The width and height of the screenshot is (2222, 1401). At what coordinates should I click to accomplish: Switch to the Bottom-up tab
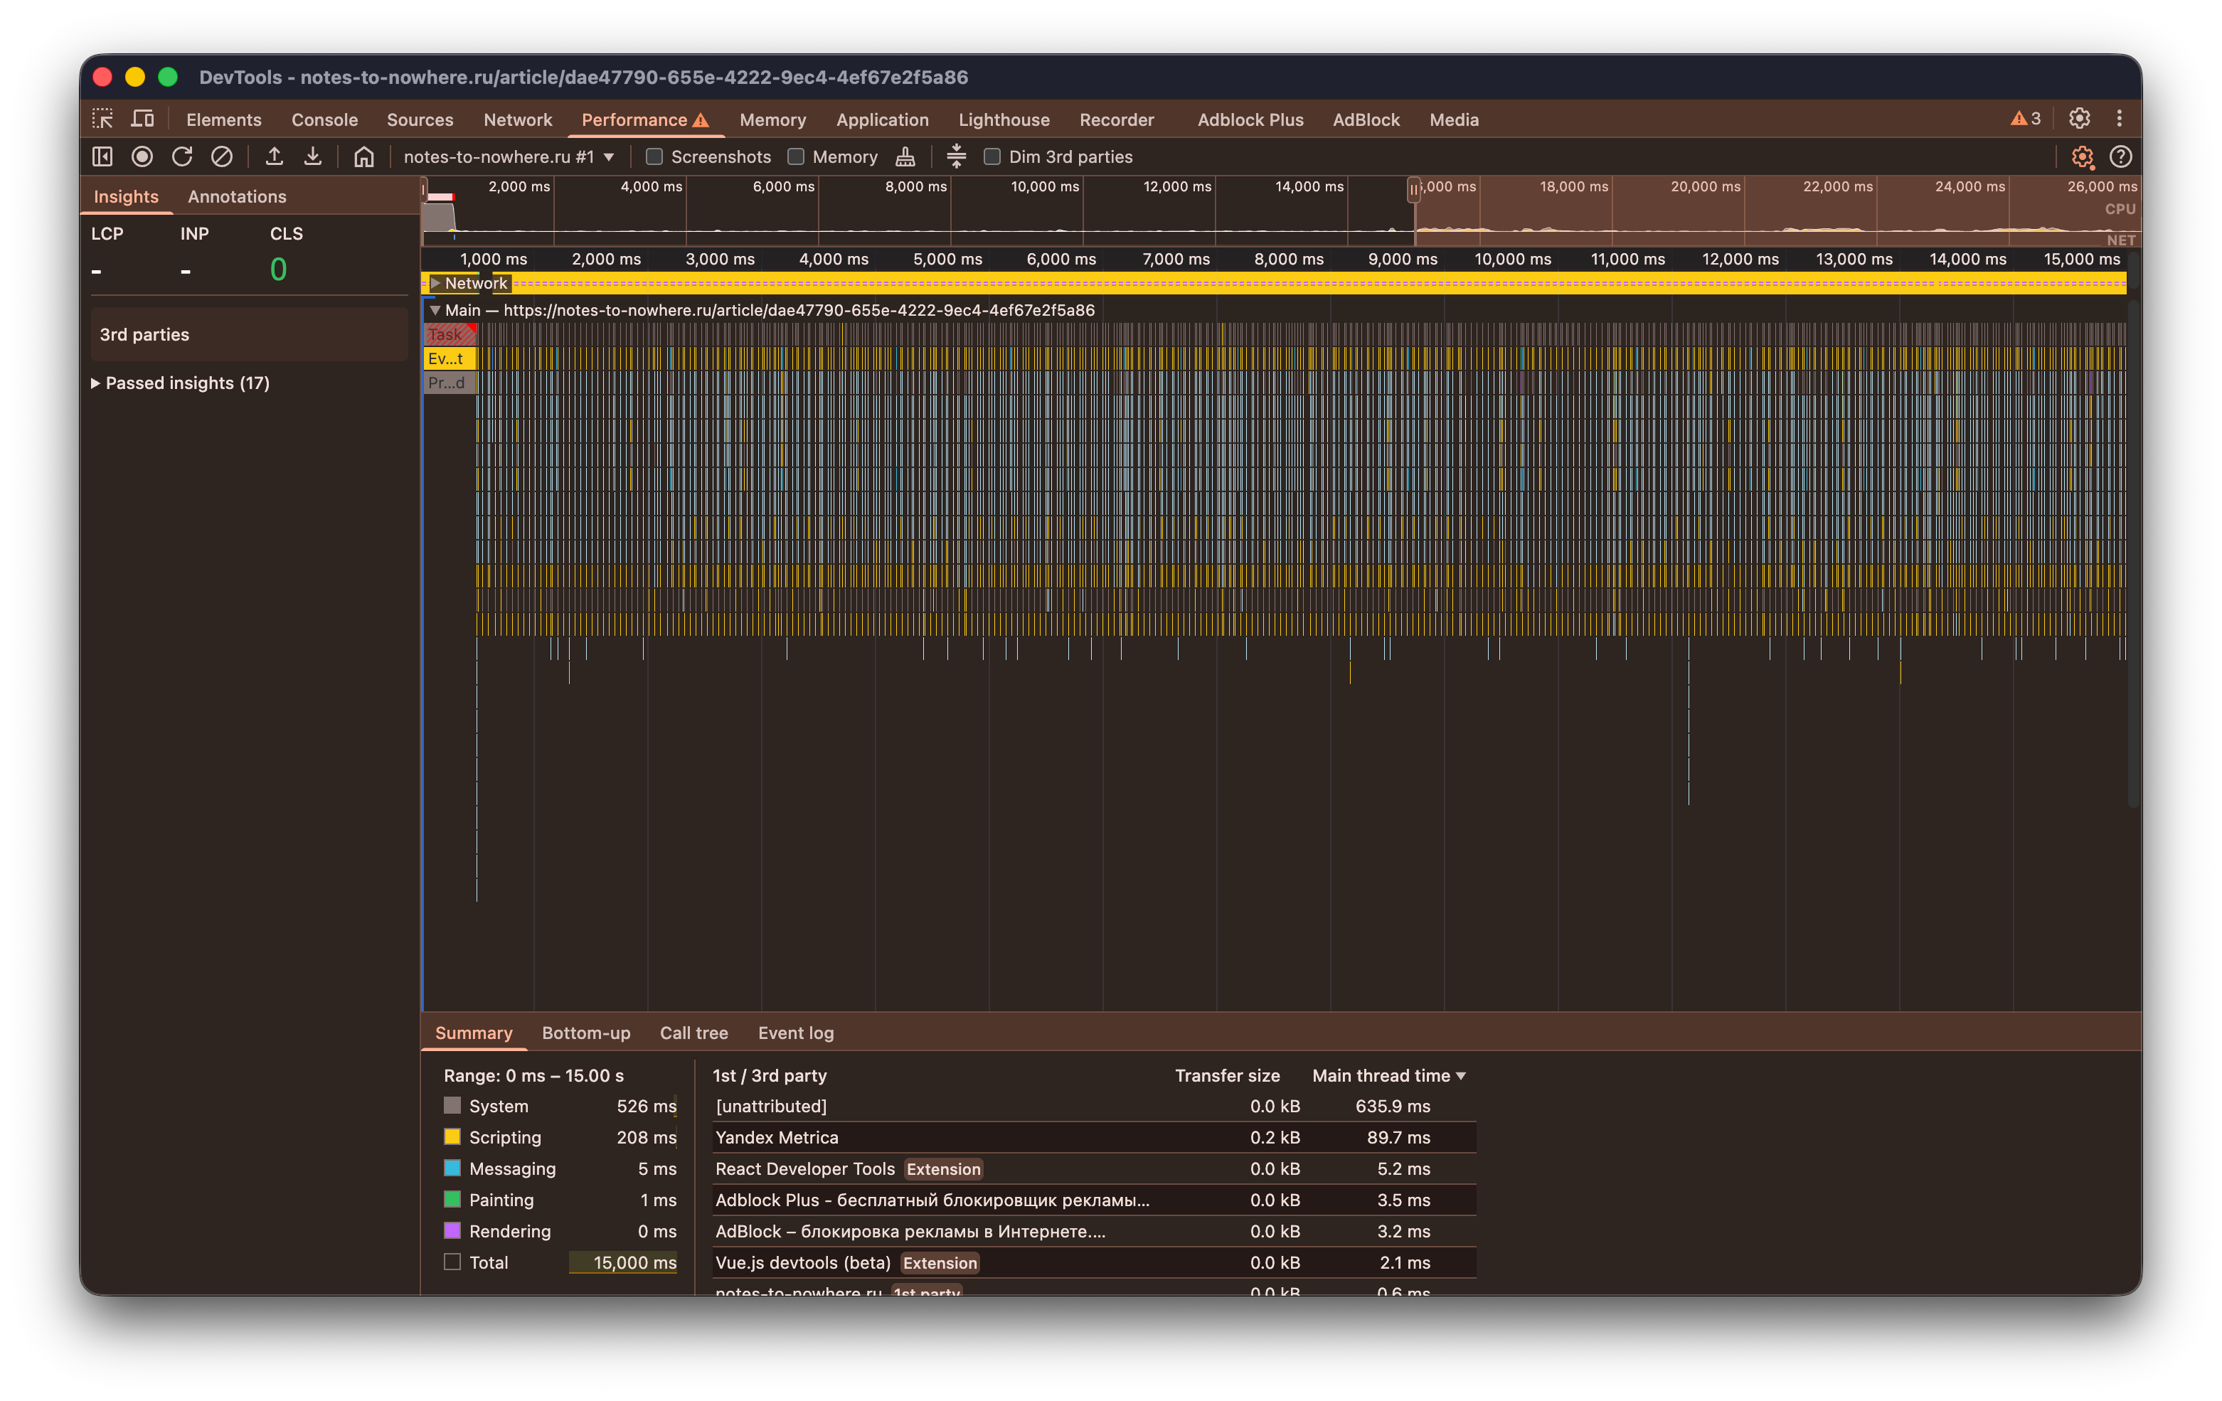pyautogui.click(x=586, y=1033)
